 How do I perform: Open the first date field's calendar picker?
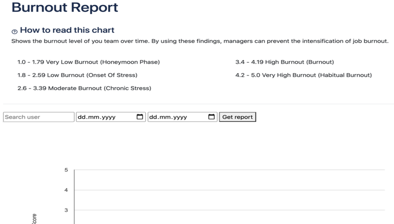click(x=140, y=117)
